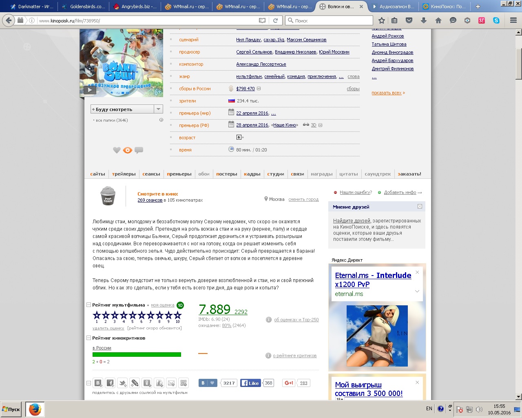Screen dimensions: 522x418
Task: Open the сеансы tab
Action: 151,174
